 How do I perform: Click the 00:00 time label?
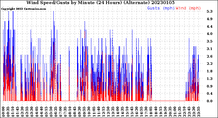[3, 112]
